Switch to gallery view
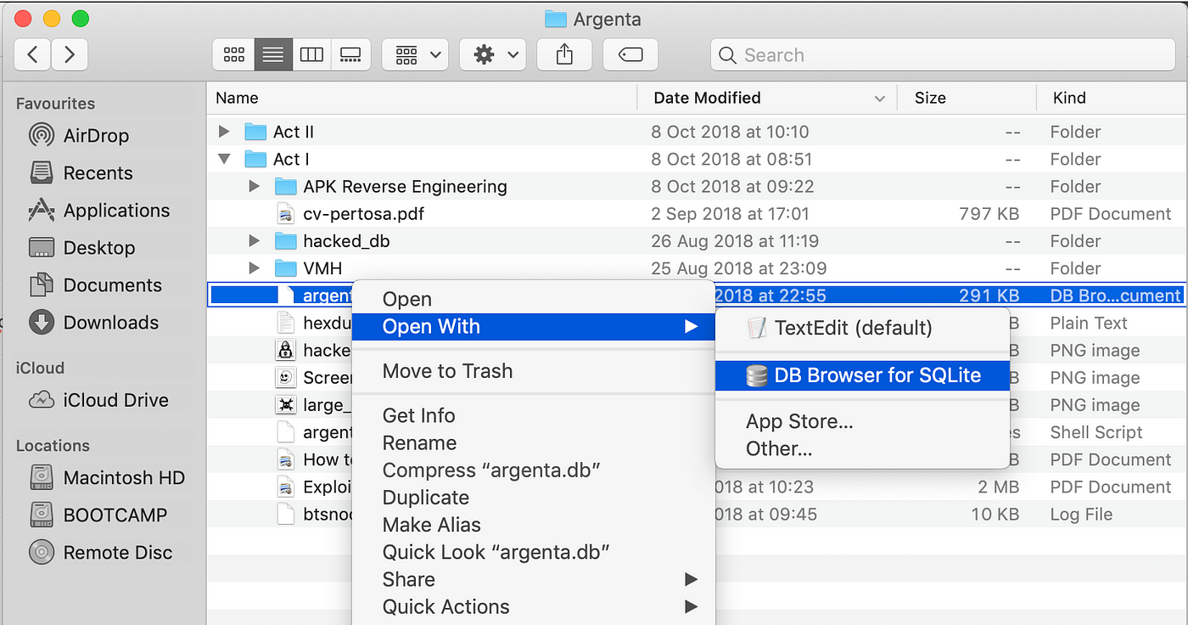Viewport: 1188px width, 625px height. 350,55
